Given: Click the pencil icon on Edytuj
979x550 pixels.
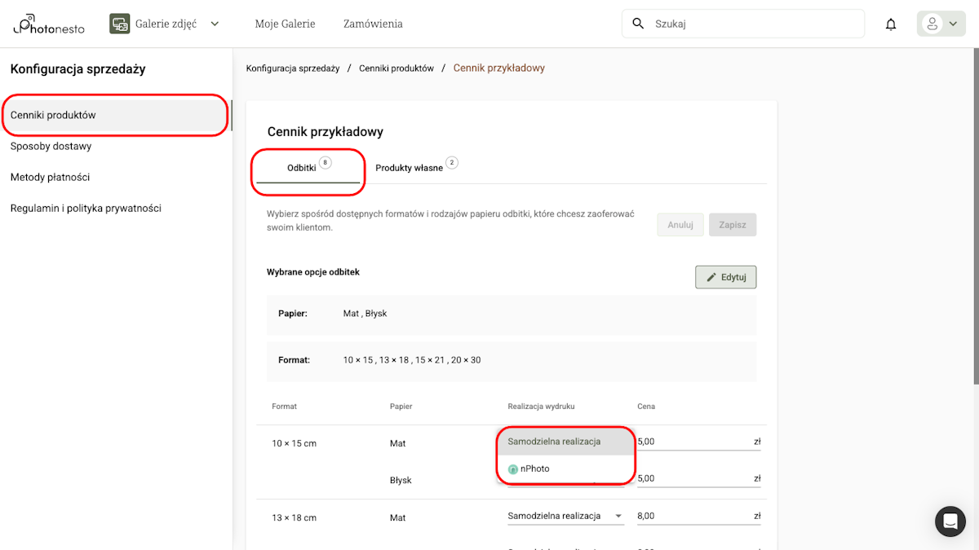Looking at the screenshot, I should (x=710, y=277).
